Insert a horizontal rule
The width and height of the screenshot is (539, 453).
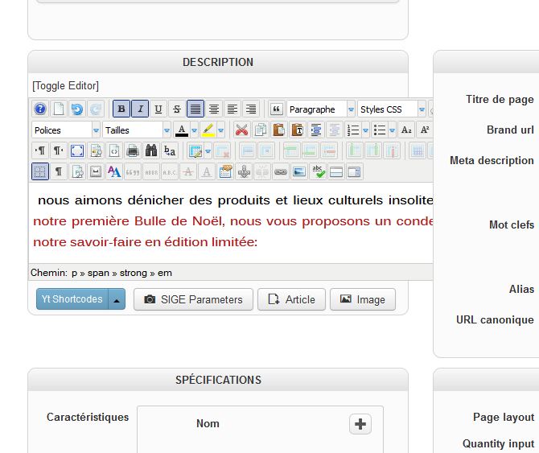tap(335, 171)
